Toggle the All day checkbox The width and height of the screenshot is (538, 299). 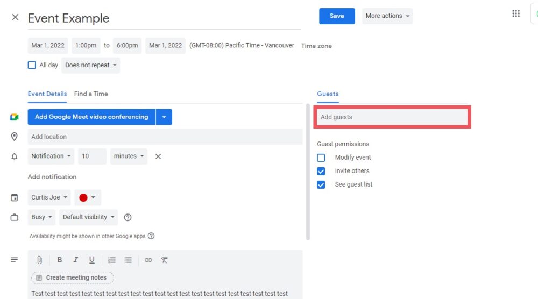[x=32, y=65]
